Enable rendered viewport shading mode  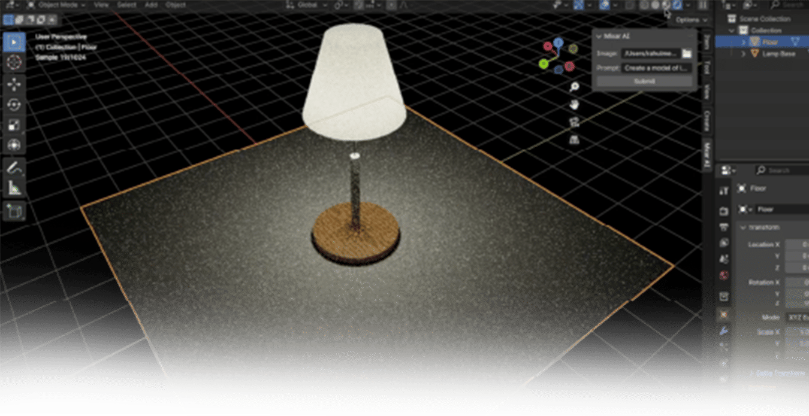678,5
